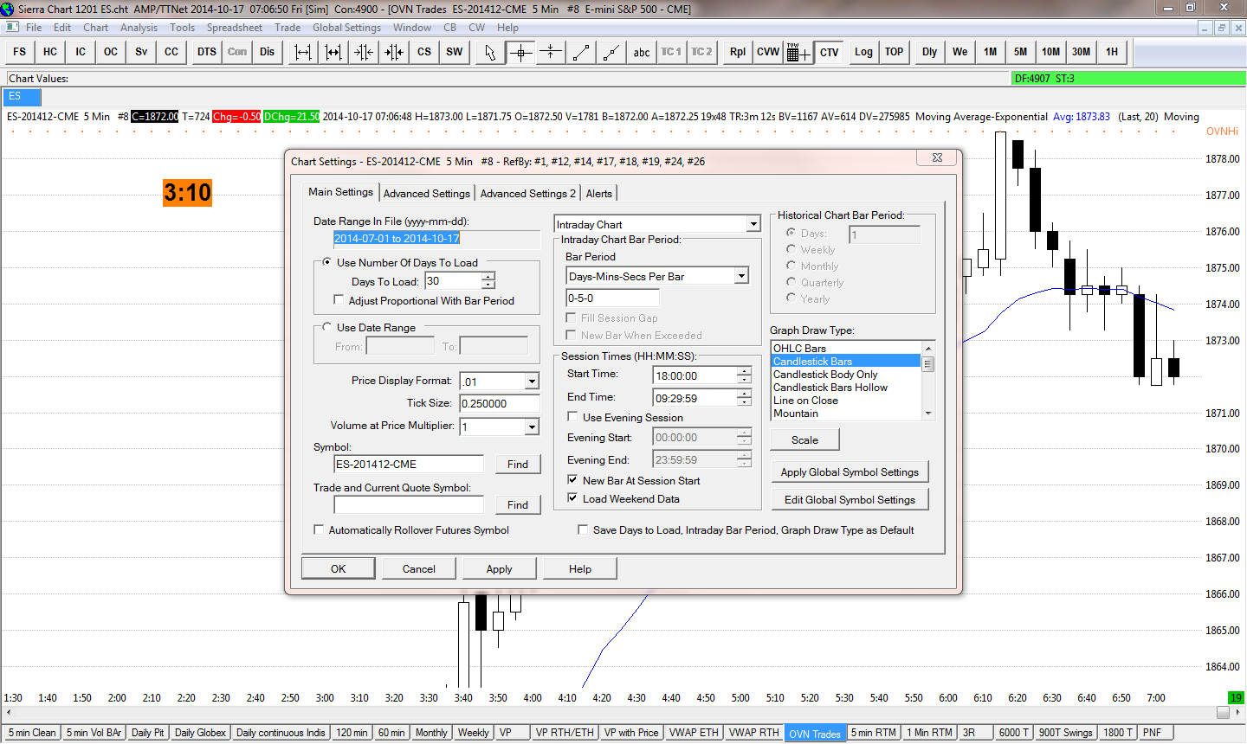Select the line drawing tool

(581, 52)
